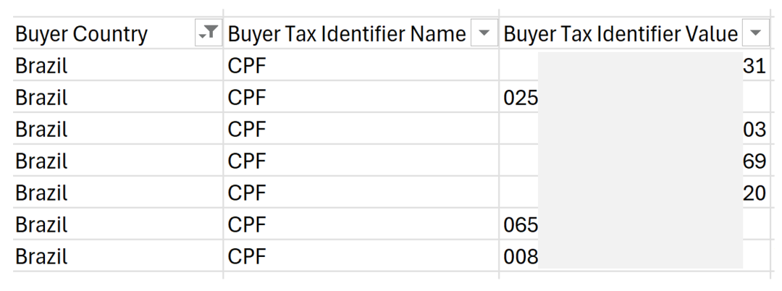Select the CPF cell next to 025 value

(361, 97)
